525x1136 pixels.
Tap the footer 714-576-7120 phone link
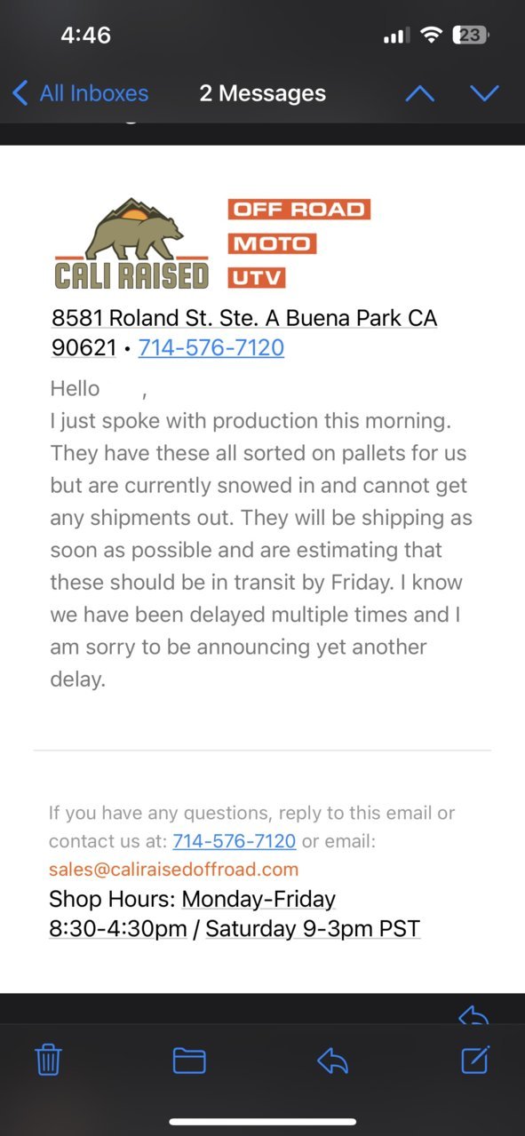(235, 841)
